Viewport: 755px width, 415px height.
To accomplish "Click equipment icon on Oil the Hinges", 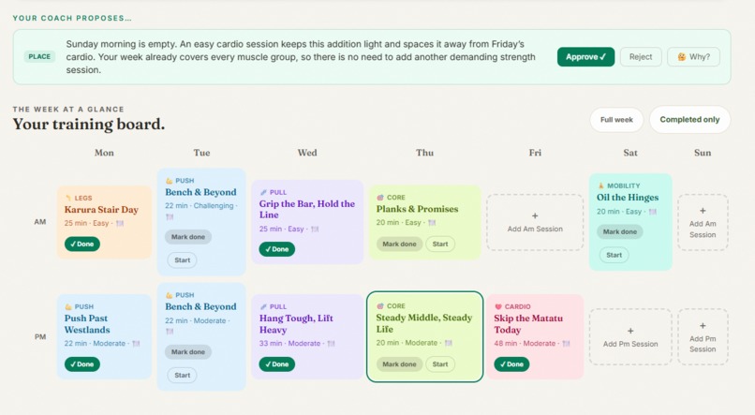I will tap(653, 212).
